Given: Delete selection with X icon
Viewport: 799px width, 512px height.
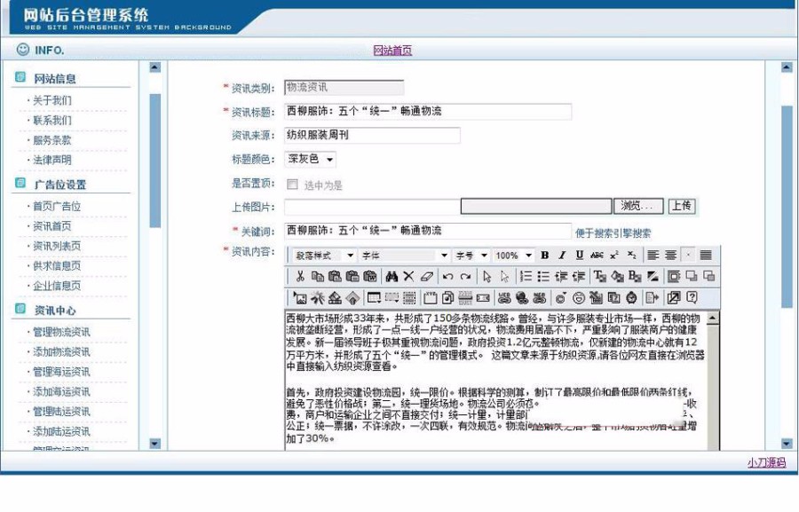Looking at the screenshot, I should (408, 277).
